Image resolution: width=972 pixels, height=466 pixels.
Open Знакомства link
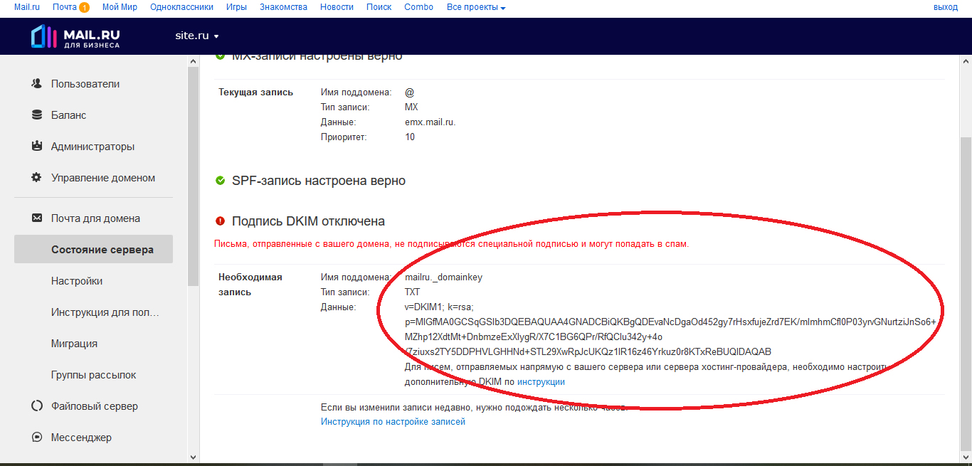pyautogui.click(x=284, y=7)
